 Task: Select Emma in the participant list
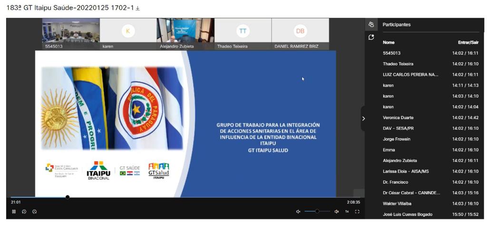coord(430,150)
